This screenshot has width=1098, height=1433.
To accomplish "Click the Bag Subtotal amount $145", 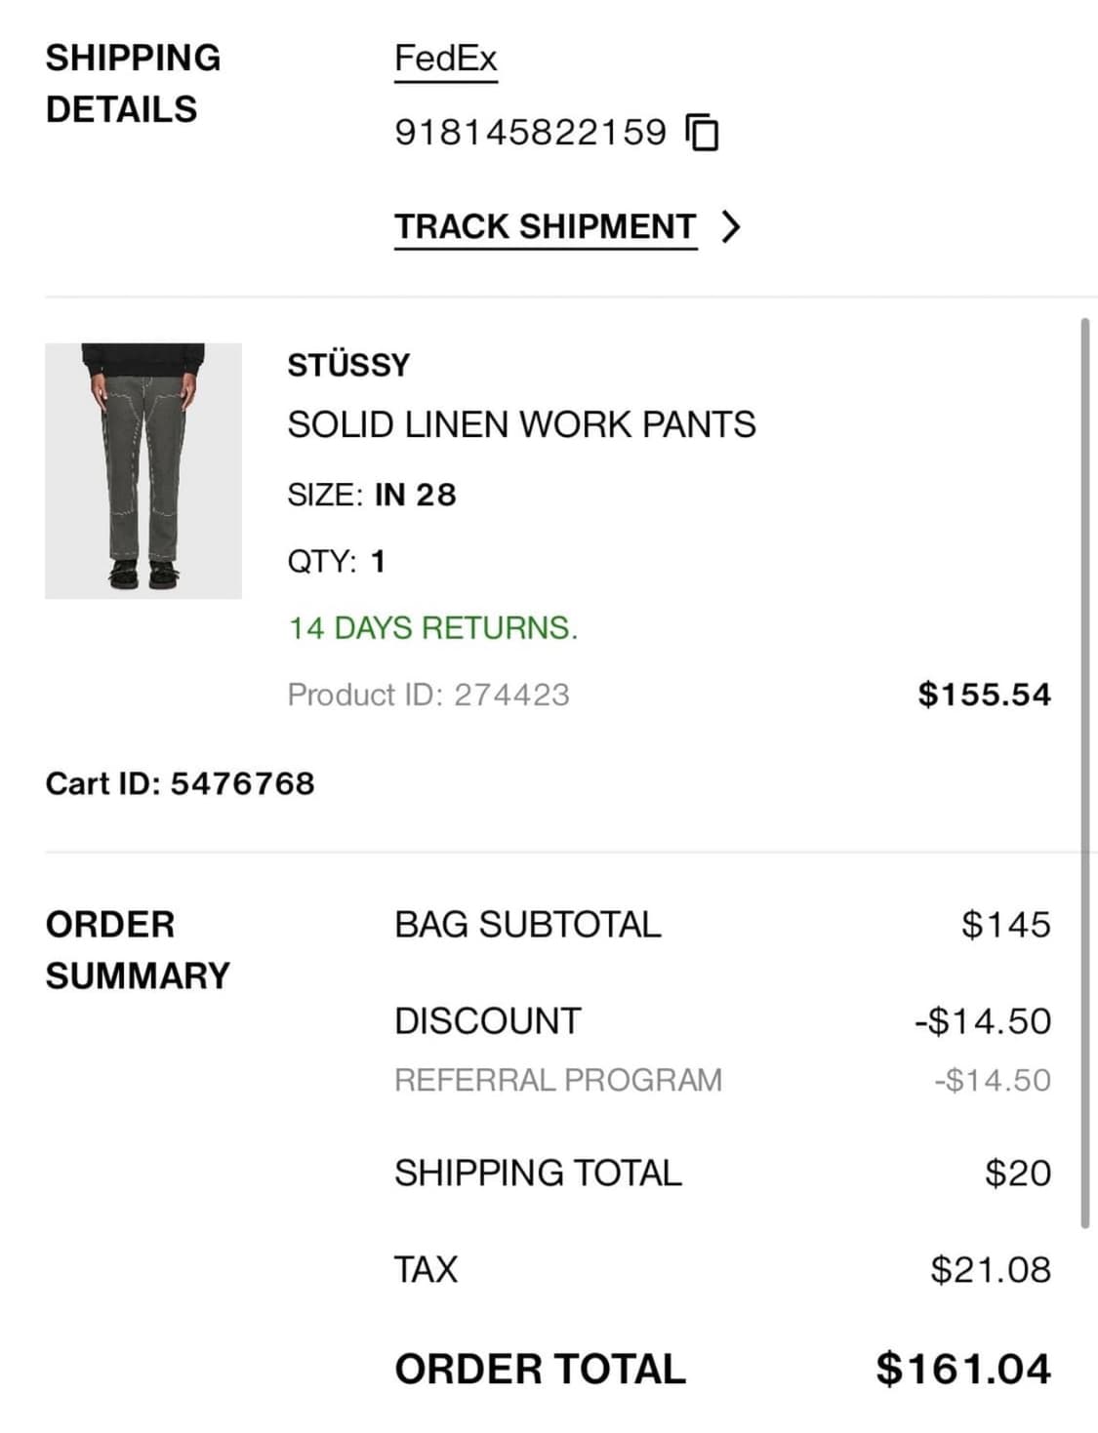I will [x=1005, y=924].
